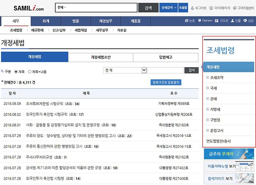Click the list filter keyword field
The width and height of the screenshot is (256, 185).
[165, 70]
